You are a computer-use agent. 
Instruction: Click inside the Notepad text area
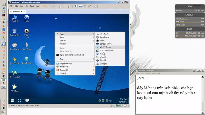(x=169, y=94)
